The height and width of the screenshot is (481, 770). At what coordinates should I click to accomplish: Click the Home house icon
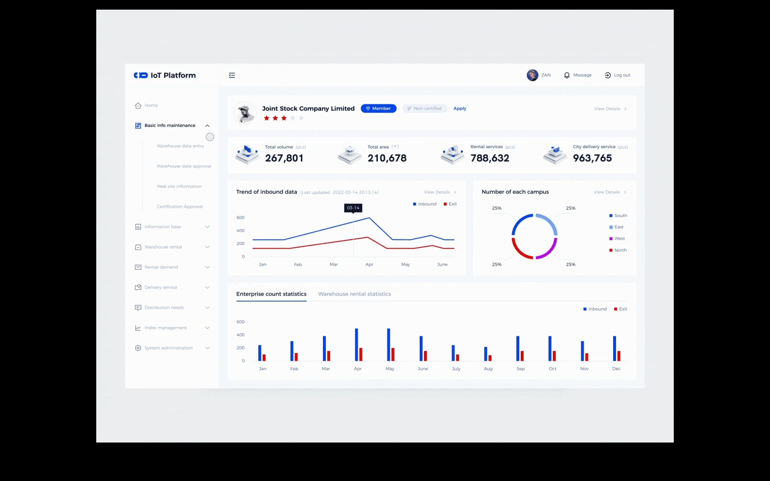coord(138,105)
